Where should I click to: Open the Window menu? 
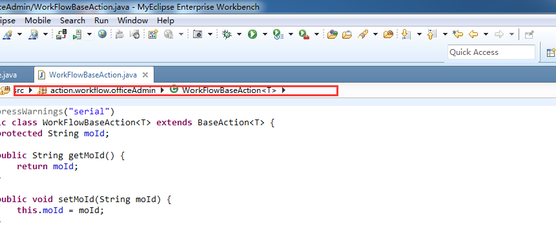132,21
